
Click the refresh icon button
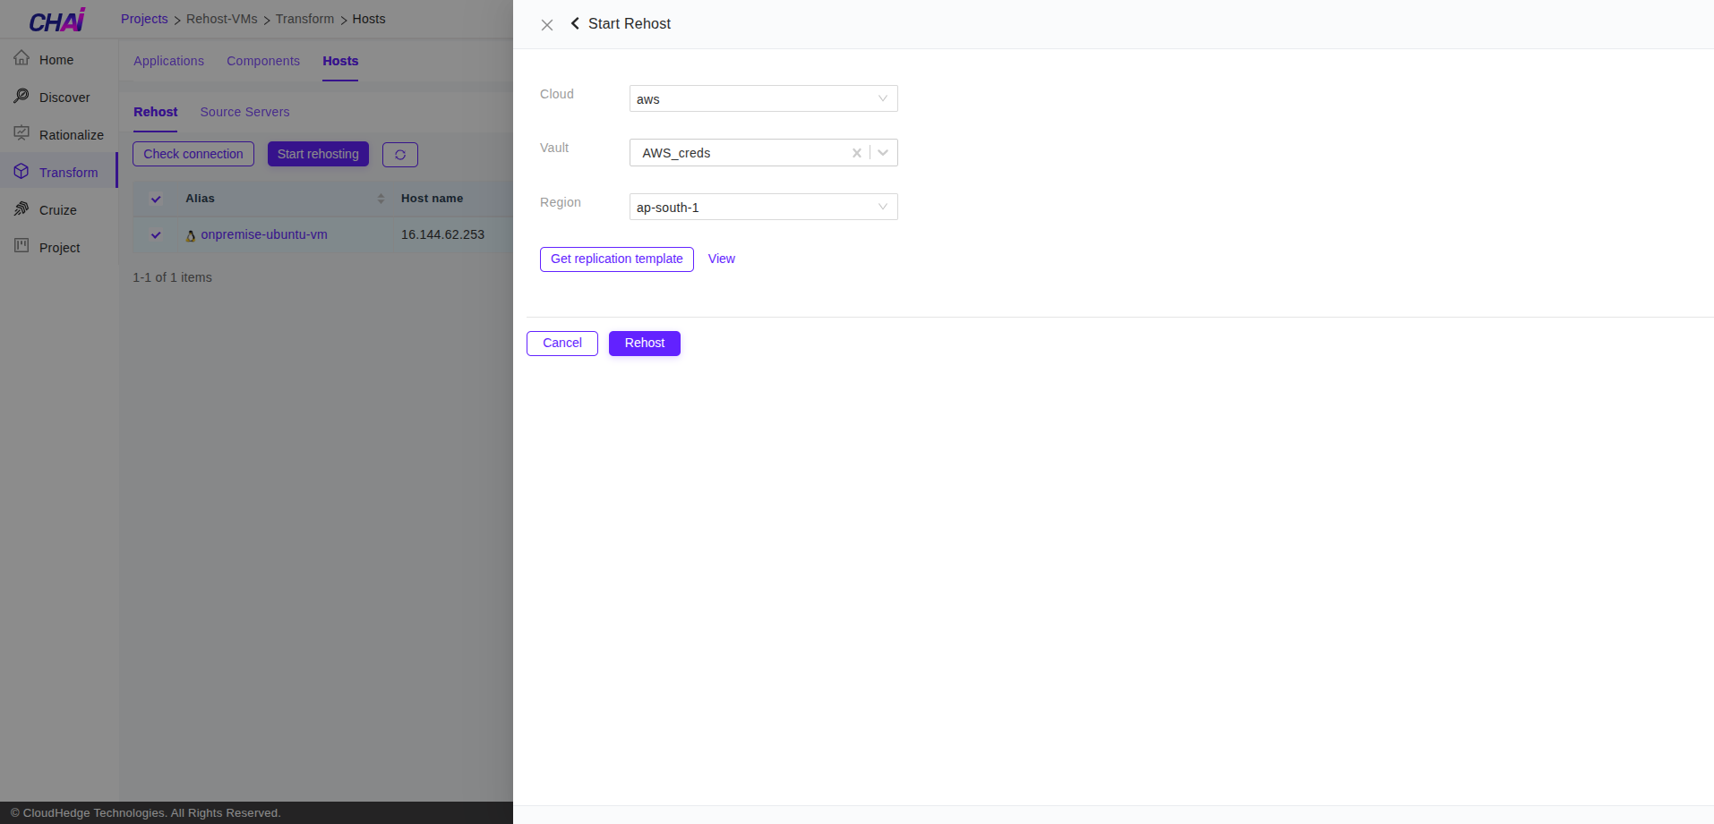tap(400, 155)
